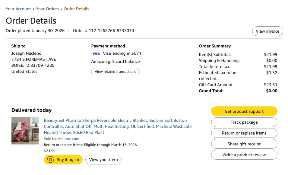This screenshot has width=288, height=175.
Task: Click the order number 112-1262766-8337030 text
Action: pyautogui.click(x=111, y=31)
